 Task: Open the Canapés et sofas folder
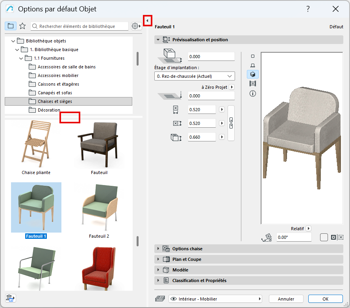click(55, 93)
